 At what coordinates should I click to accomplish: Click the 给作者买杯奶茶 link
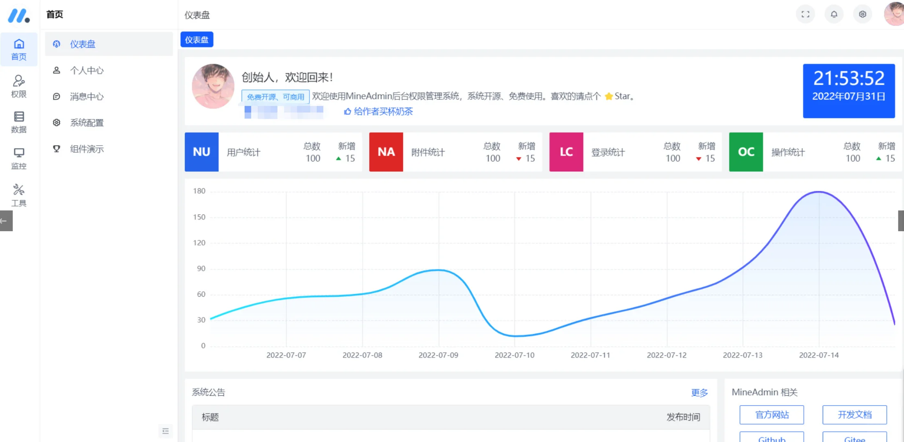(x=378, y=111)
